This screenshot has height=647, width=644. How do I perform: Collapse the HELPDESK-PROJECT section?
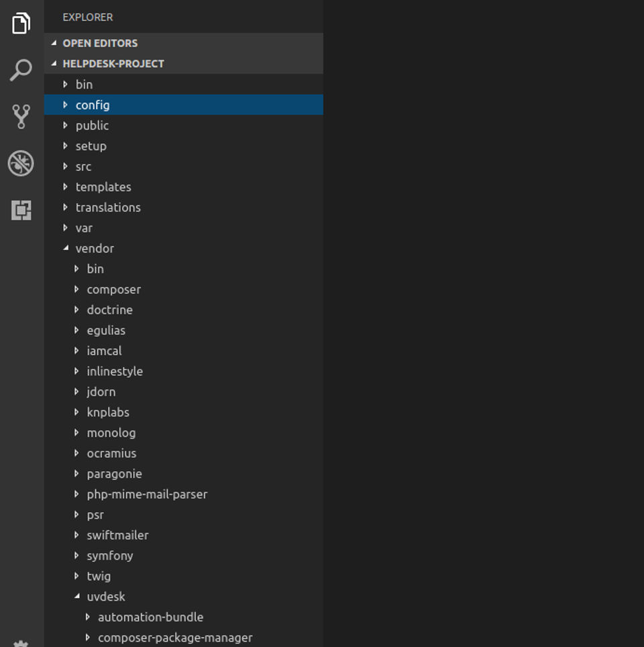[x=54, y=64]
